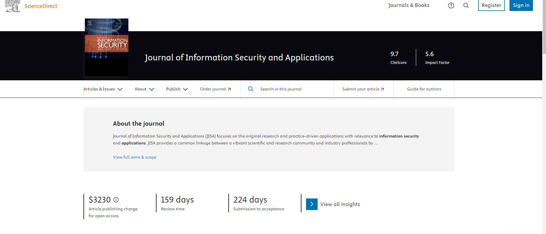Click the View all insights link
The image size is (546, 234).
pyautogui.click(x=340, y=204)
